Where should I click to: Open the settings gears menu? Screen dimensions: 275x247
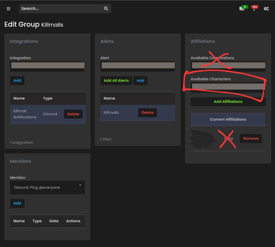pyautogui.click(x=266, y=8)
